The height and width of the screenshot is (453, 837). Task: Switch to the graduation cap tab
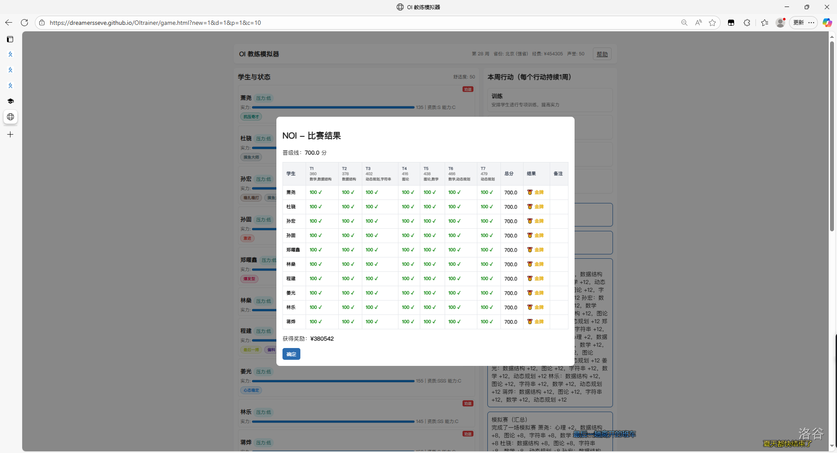tap(10, 101)
